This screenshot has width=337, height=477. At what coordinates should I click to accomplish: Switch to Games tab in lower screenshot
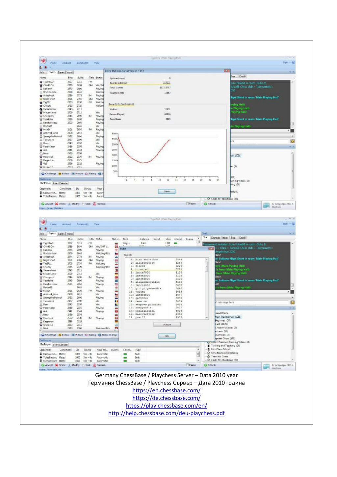coord(61,234)
